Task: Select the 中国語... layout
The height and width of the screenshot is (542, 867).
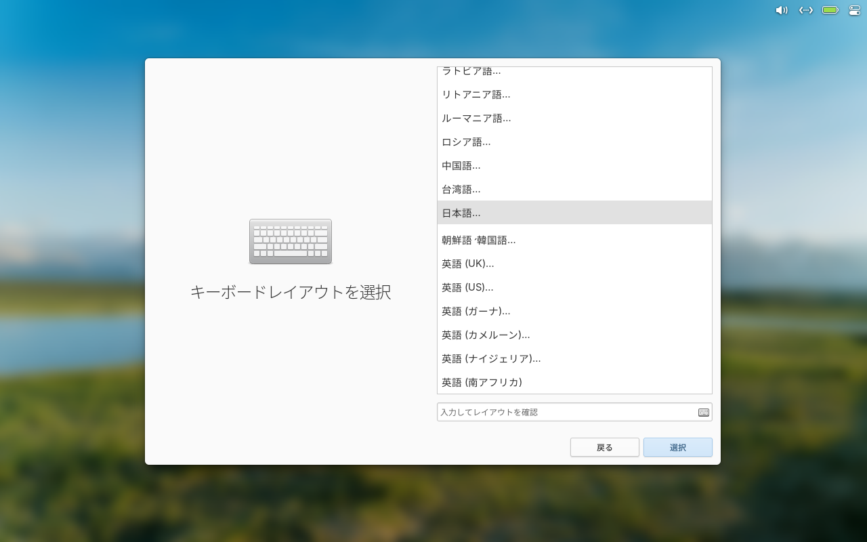Action: (x=574, y=165)
